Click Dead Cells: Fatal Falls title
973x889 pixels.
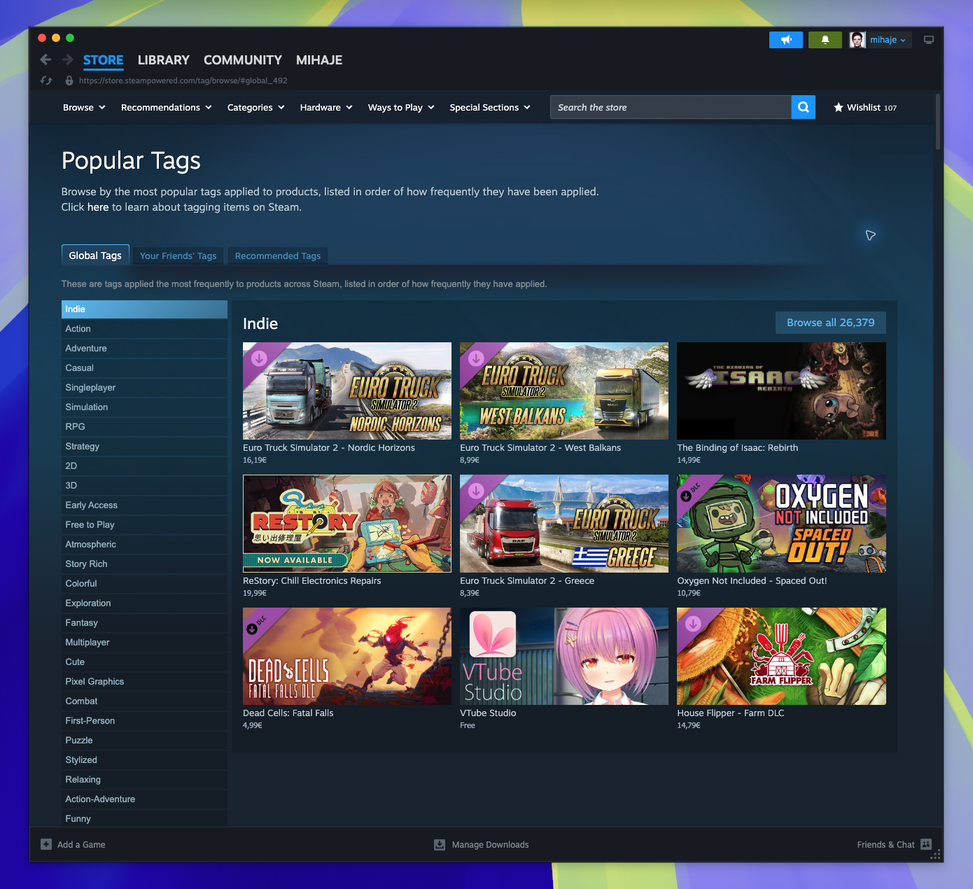288,713
